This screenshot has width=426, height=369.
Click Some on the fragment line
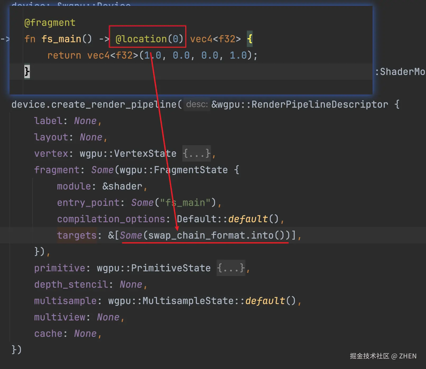pos(103,170)
